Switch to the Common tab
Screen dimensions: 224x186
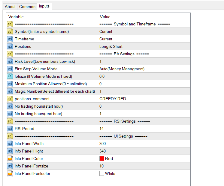[x=27, y=7]
